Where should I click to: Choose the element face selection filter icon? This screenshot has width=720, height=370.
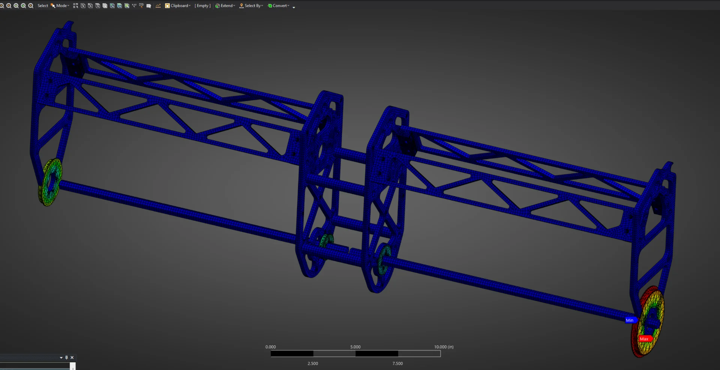(x=119, y=6)
